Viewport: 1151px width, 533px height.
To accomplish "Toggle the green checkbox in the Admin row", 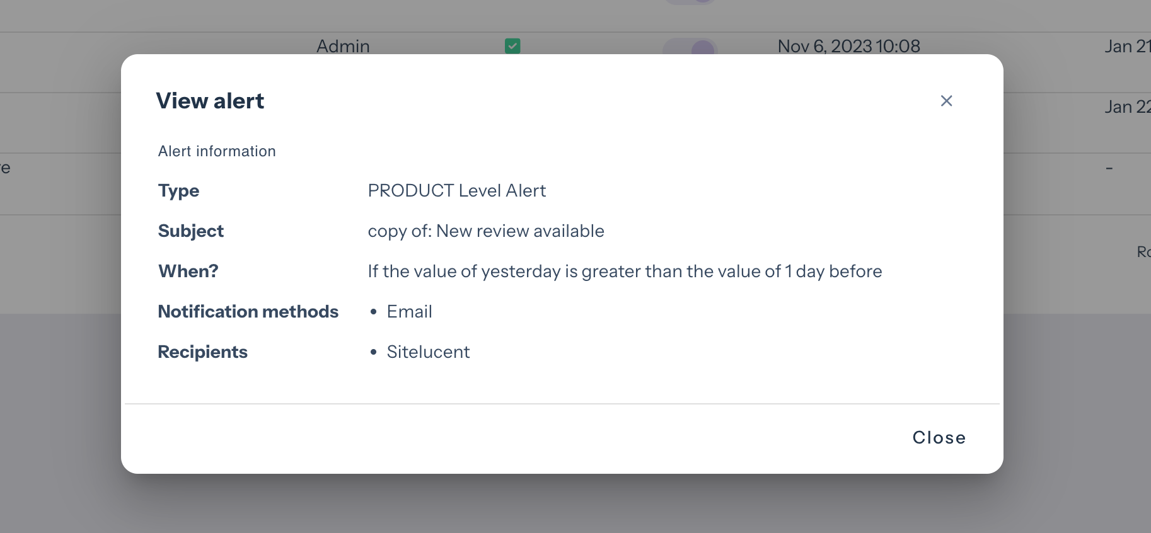I will click(x=512, y=46).
